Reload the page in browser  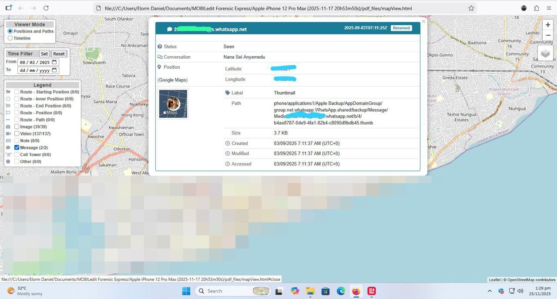(x=46, y=8)
